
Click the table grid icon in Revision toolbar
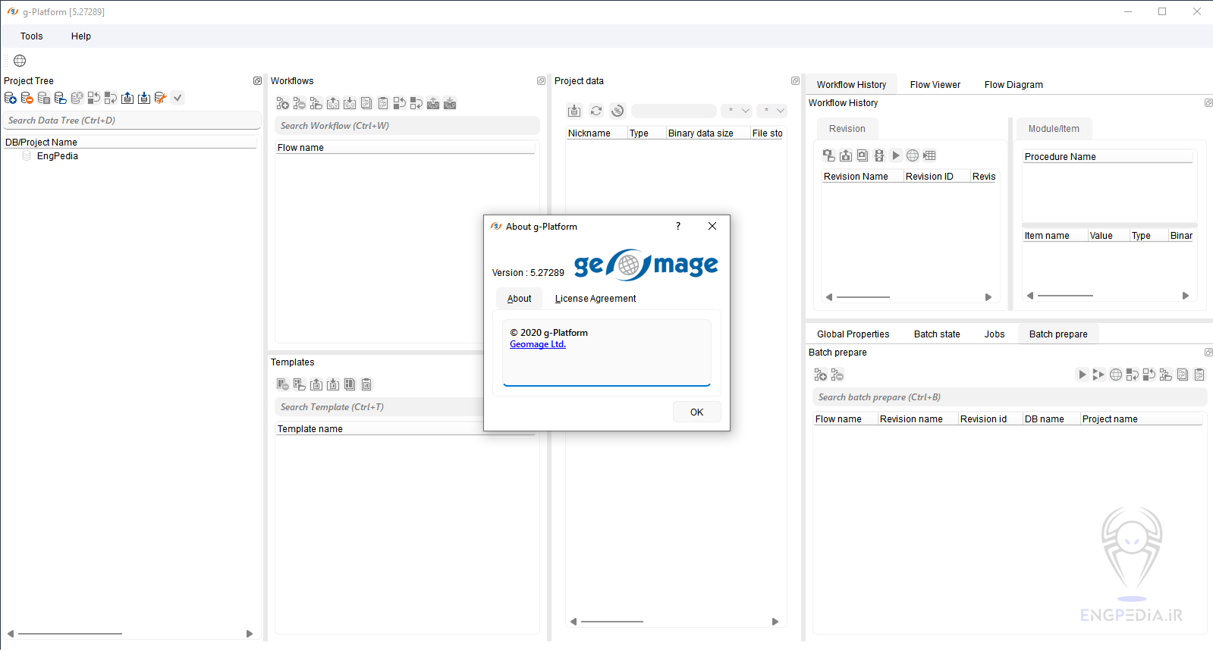point(929,155)
